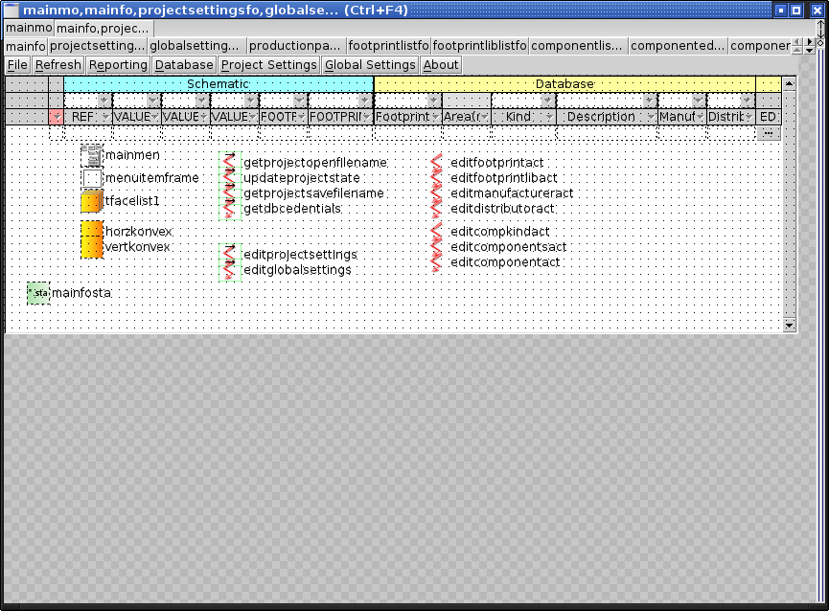Click the form's vertical scrollbar down arrow
Image resolution: width=829 pixels, height=611 pixels.
point(790,326)
